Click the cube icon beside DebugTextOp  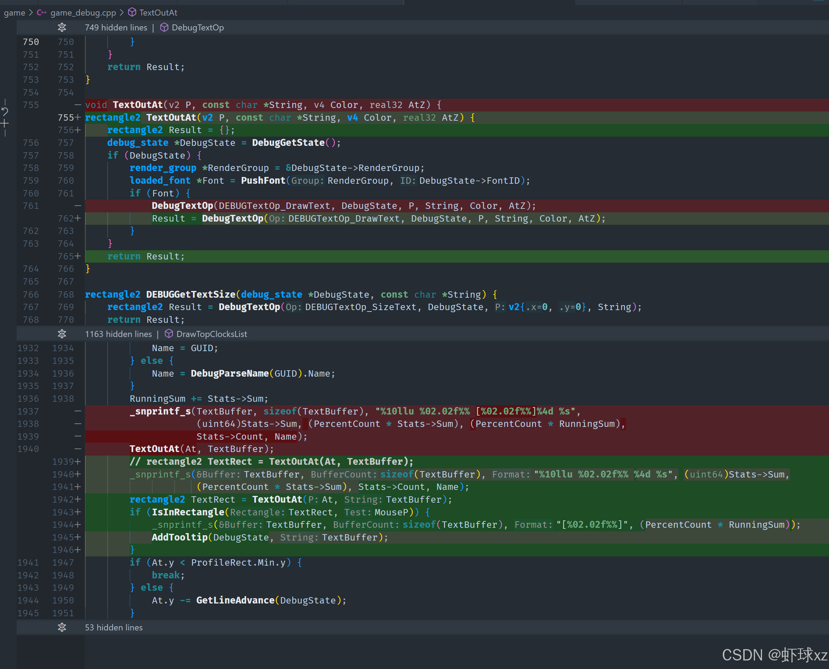click(x=164, y=27)
